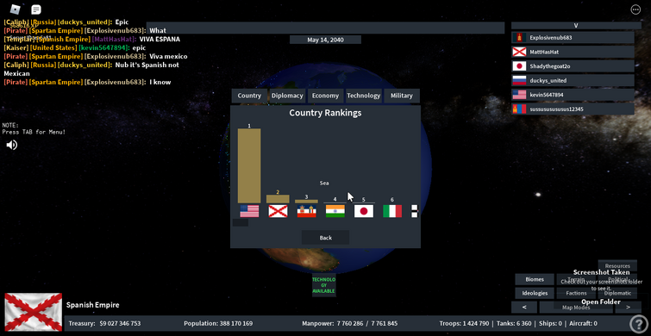651x336 pixels.
Task: Click the first-ranked gold bar in chart
Action: (249, 165)
